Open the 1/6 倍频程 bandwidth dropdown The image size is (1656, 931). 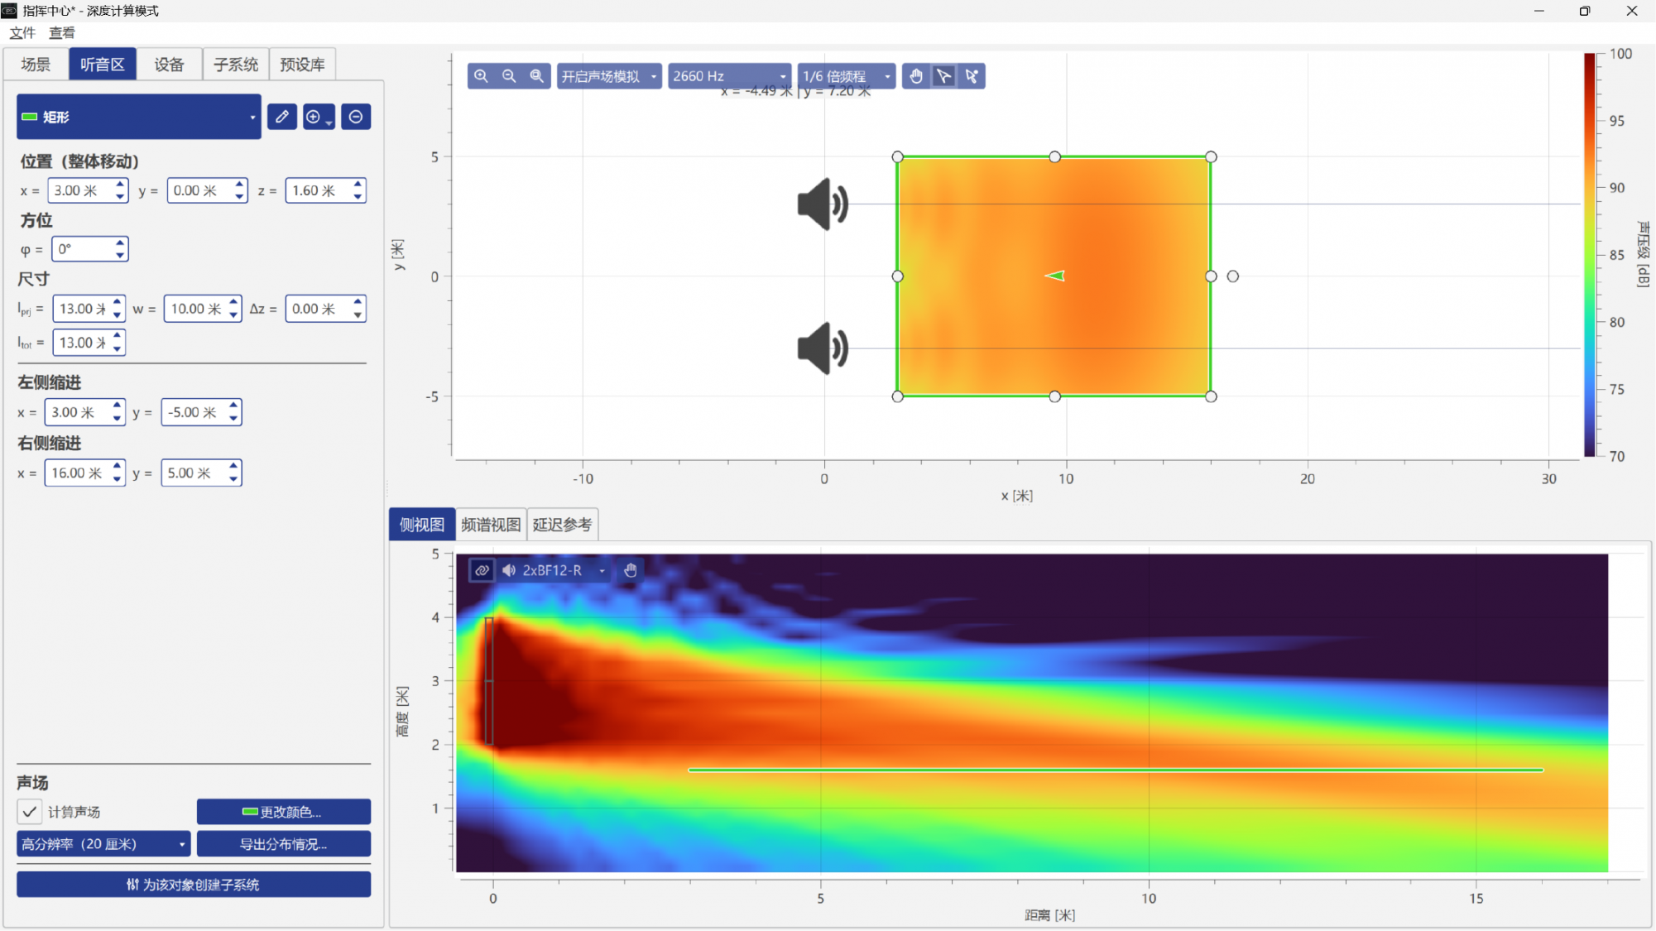(847, 76)
